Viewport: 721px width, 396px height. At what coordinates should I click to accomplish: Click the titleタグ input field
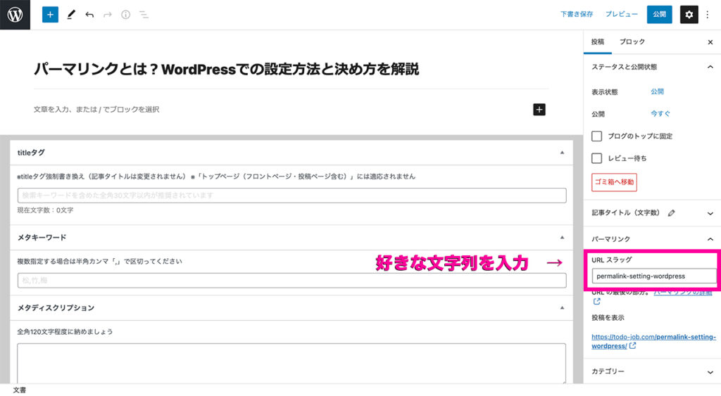point(291,196)
